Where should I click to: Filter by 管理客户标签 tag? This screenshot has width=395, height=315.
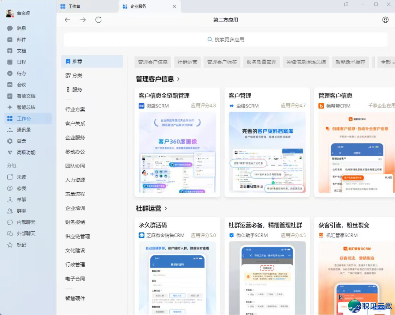pyautogui.click(x=222, y=62)
